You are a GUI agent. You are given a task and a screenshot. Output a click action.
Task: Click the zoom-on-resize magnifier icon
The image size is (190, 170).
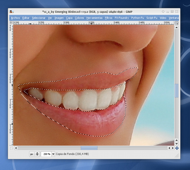(x=177, y=23)
